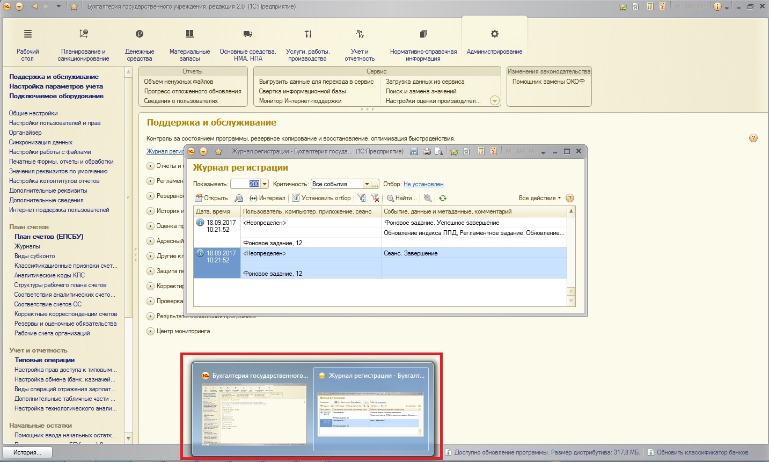
Task: Click the Установить отбор button
Action: [x=321, y=198]
